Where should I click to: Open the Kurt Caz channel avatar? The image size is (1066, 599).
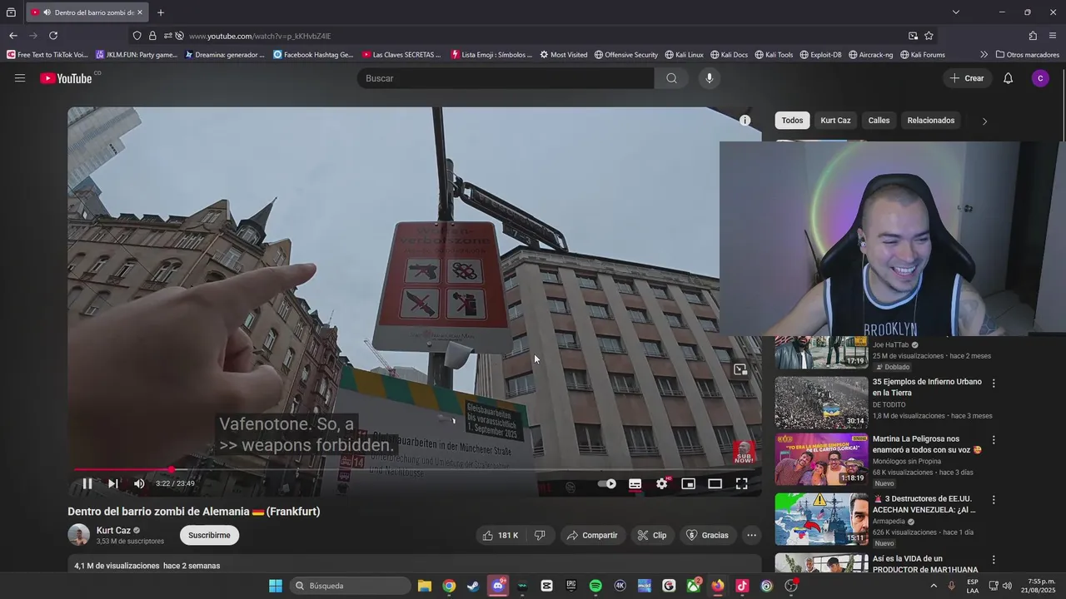coord(78,535)
